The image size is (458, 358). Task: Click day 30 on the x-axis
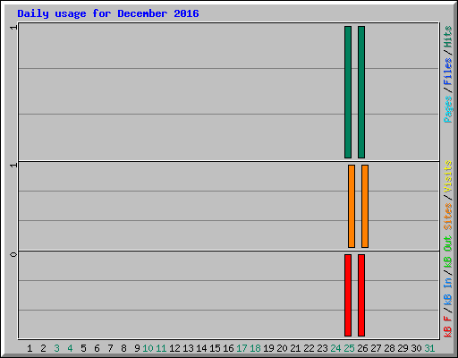pyautogui.click(x=416, y=348)
